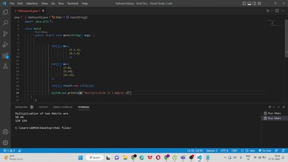Open Run options dropdown arrow
The height and width of the screenshot is (162, 288).
272,11
